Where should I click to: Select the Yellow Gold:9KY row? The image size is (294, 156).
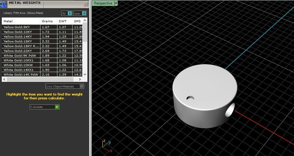click(x=42, y=27)
